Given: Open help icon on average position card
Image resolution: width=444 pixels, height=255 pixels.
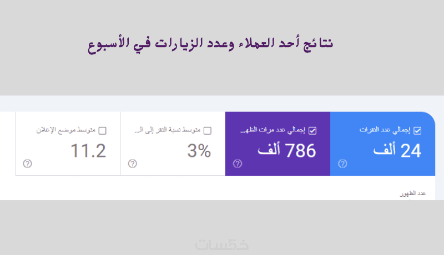Looking at the screenshot, I should pyautogui.click(x=27, y=164).
